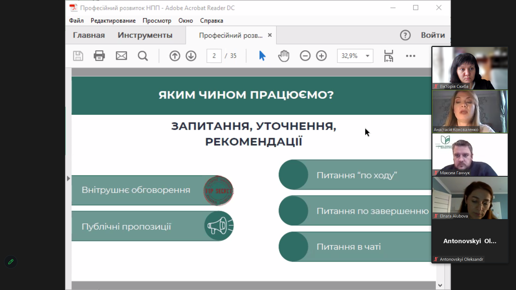
Task: Open the zoom level dropdown
Action: pos(368,56)
